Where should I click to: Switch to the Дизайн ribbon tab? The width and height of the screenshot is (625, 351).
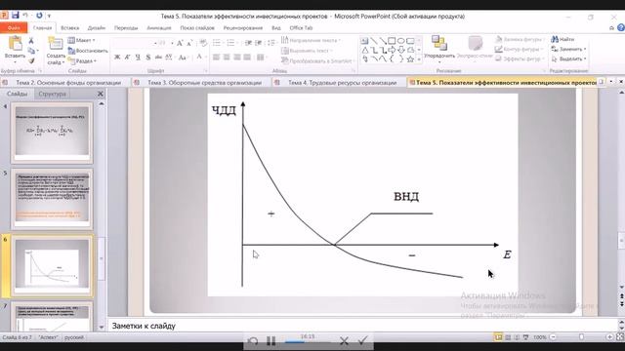pyautogui.click(x=97, y=28)
